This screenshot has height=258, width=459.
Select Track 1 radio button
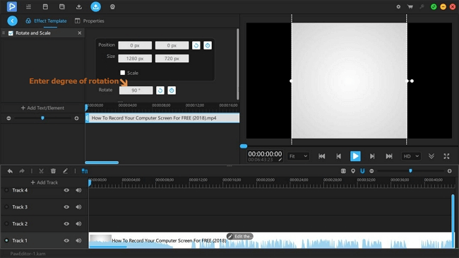[x=6, y=240]
